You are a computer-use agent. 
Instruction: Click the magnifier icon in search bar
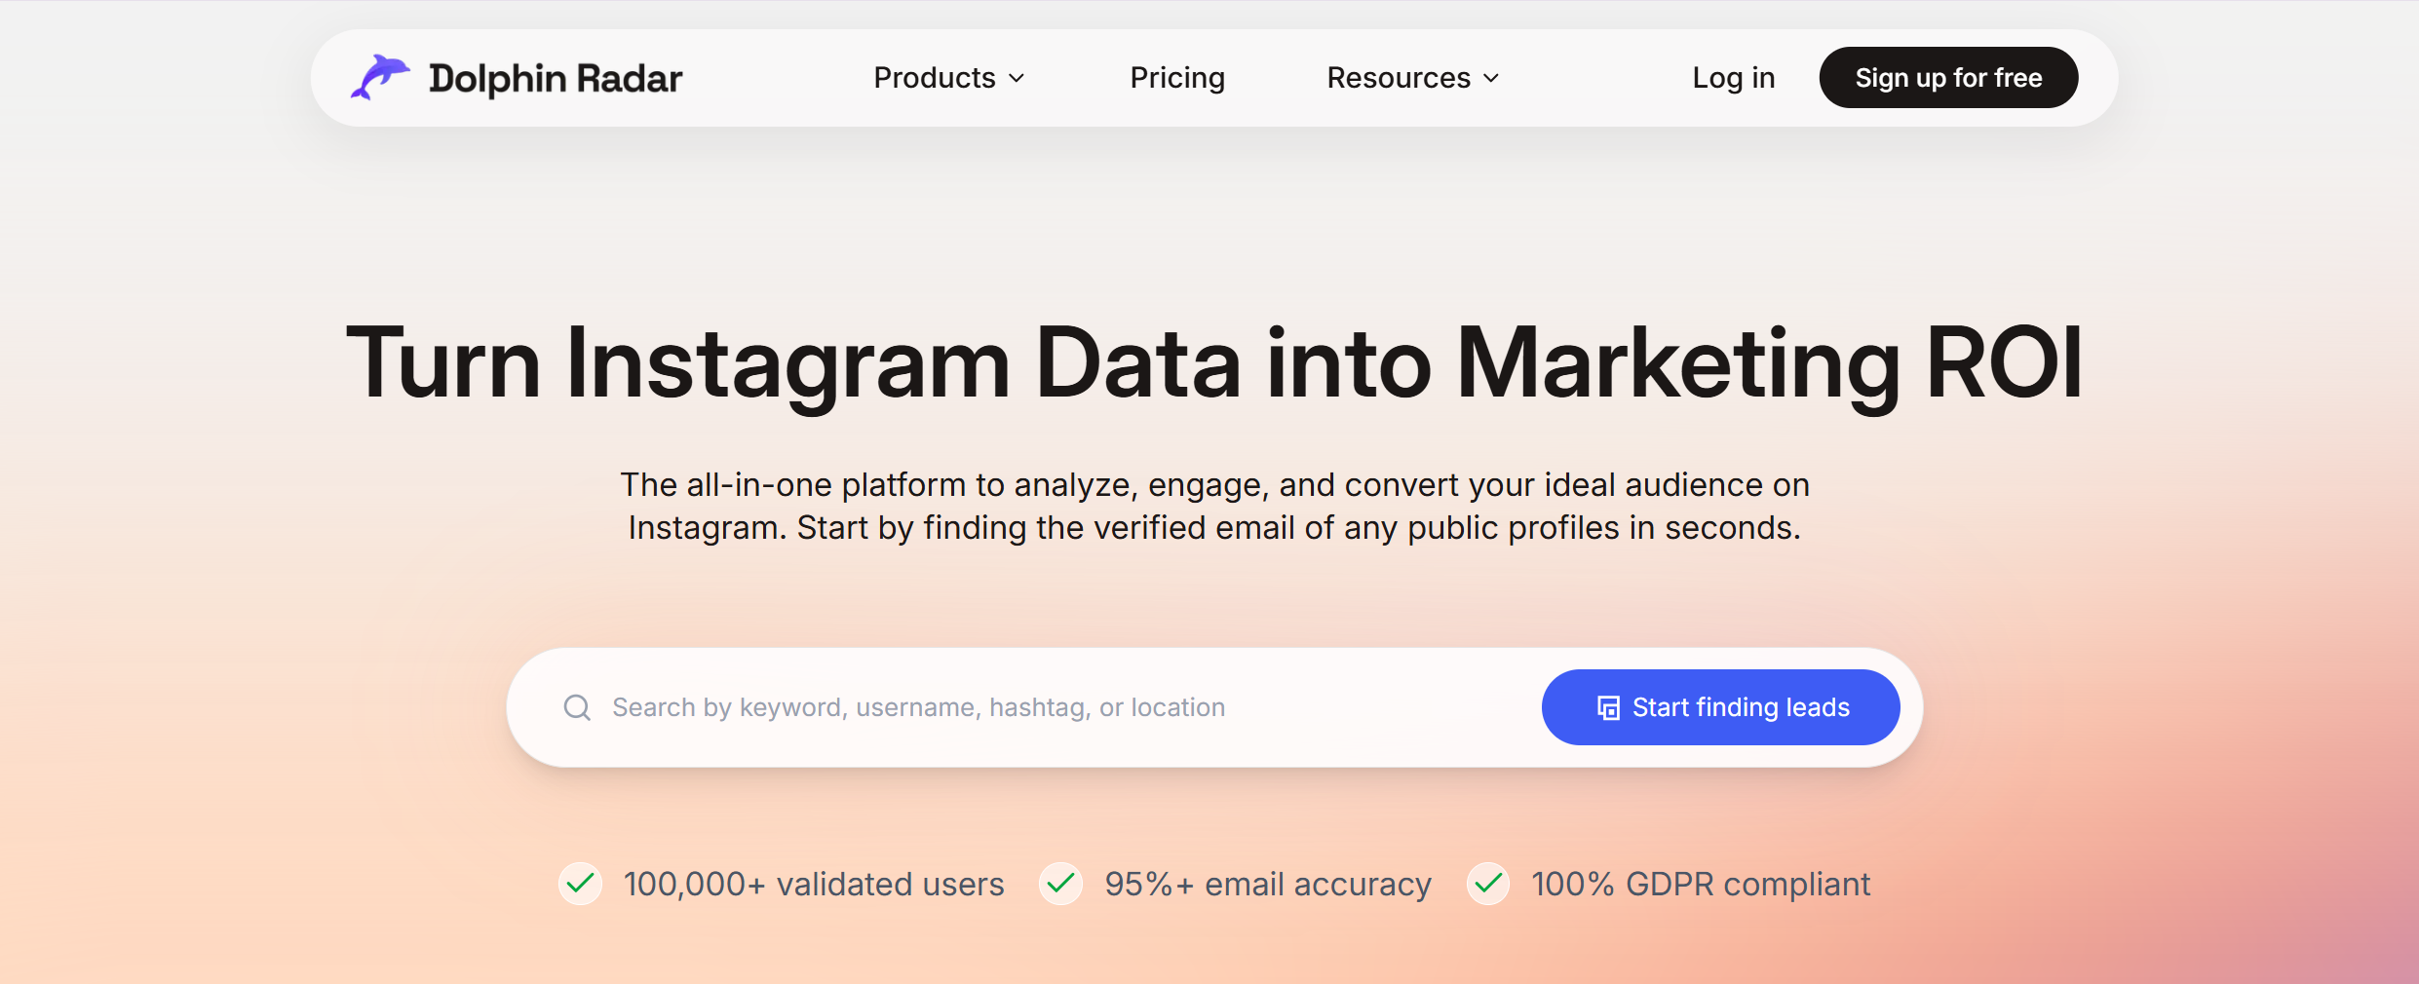click(x=577, y=707)
